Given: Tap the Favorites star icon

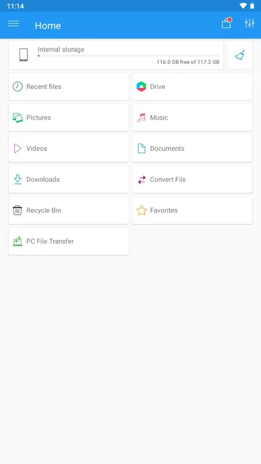Looking at the screenshot, I should [142, 211].
